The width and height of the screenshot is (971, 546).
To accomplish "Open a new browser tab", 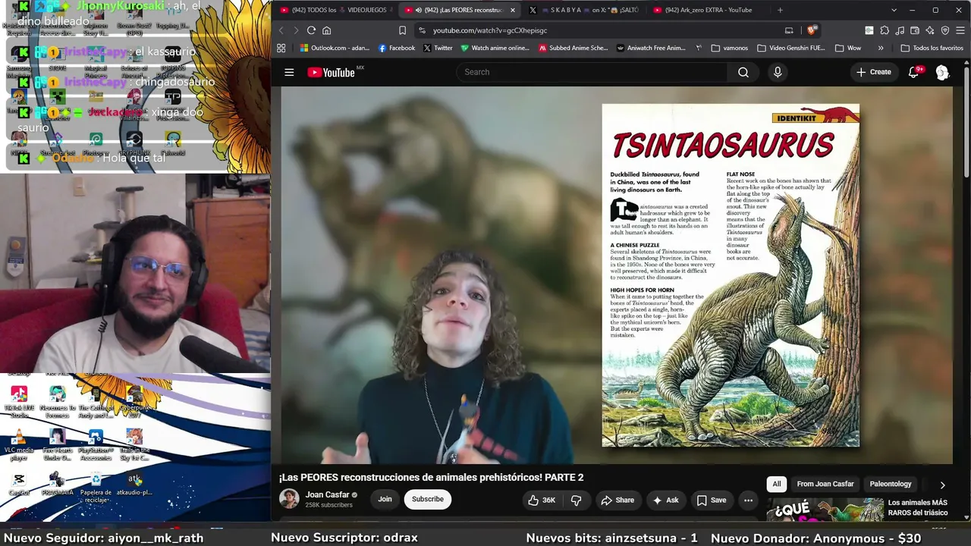I will tap(780, 10).
